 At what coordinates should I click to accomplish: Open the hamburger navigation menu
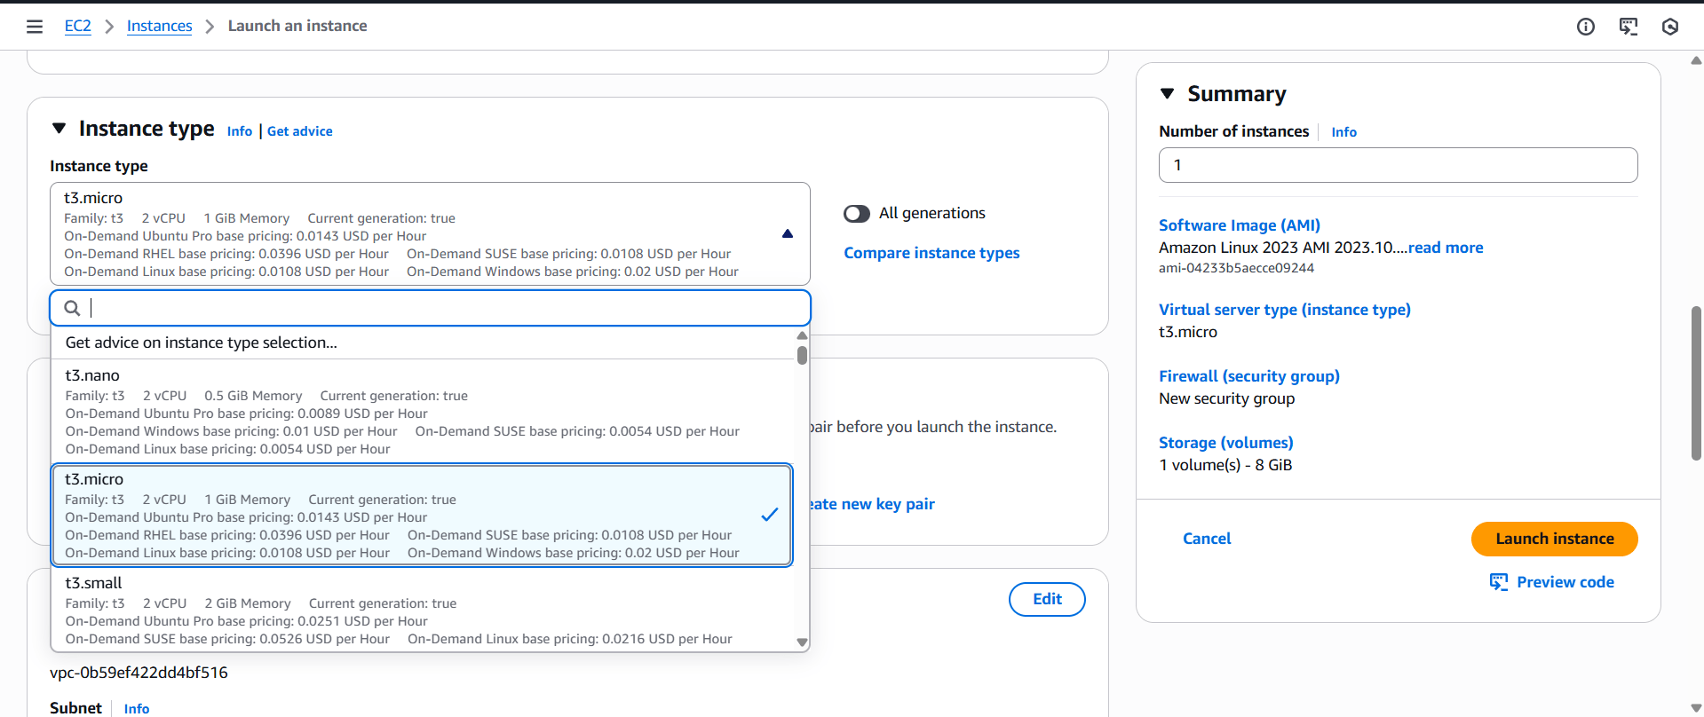click(35, 27)
